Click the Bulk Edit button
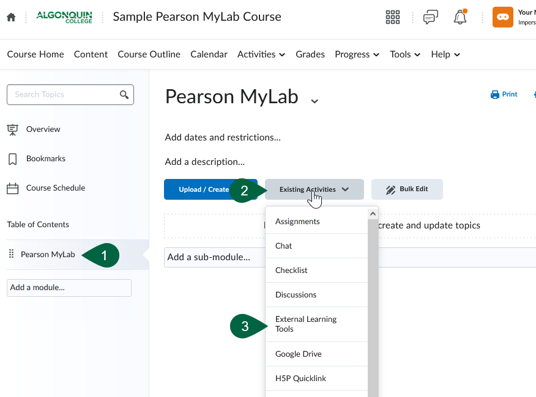This screenshot has width=536, height=397. (x=407, y=189)
